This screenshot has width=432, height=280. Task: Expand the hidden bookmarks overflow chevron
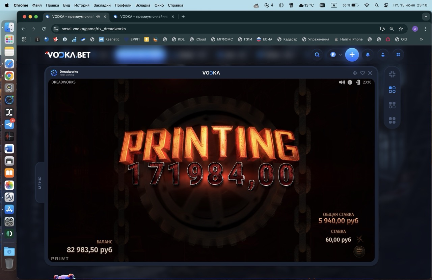(421, 39)
